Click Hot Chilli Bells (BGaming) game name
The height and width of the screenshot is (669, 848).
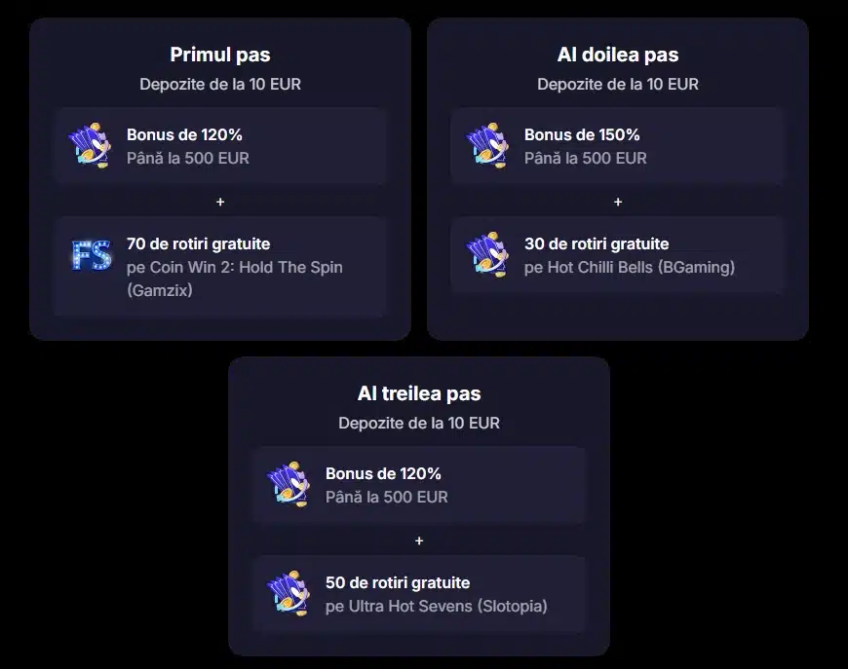coord(640,267)
